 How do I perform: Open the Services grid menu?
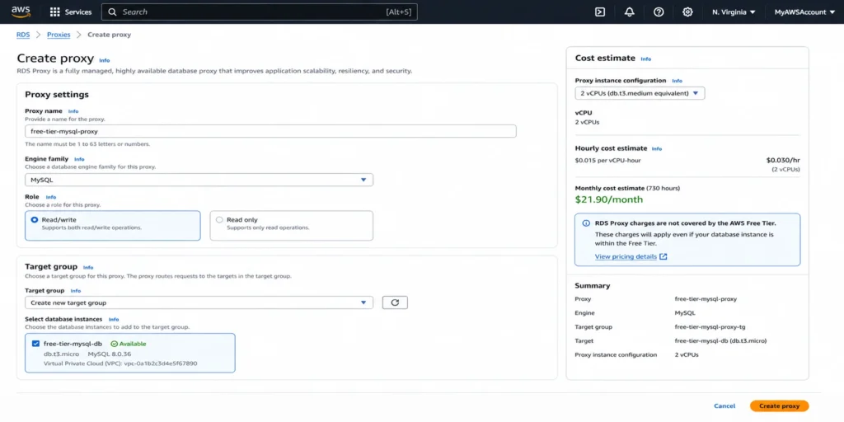[71, 12]
